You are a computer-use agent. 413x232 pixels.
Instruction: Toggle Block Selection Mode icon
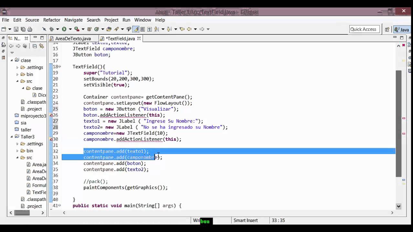click(x=143, y=29)
